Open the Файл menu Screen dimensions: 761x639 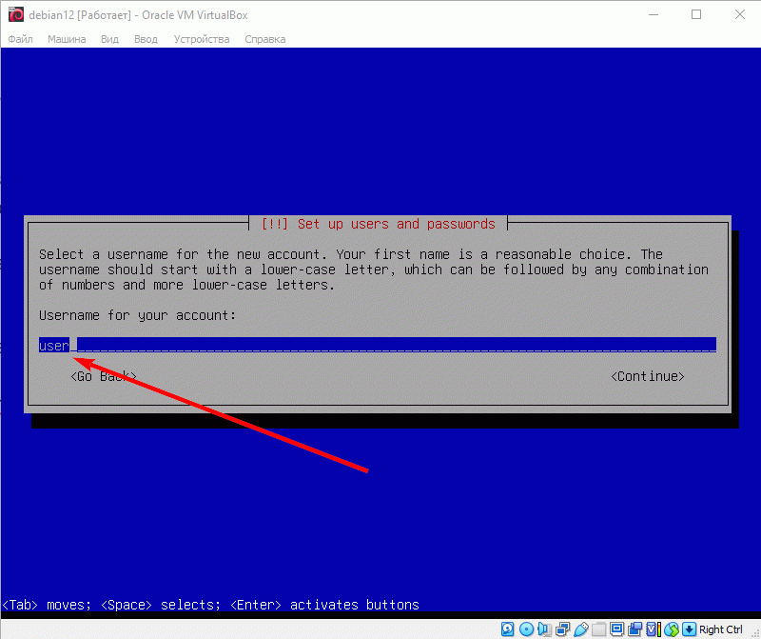tap(20, 39)
